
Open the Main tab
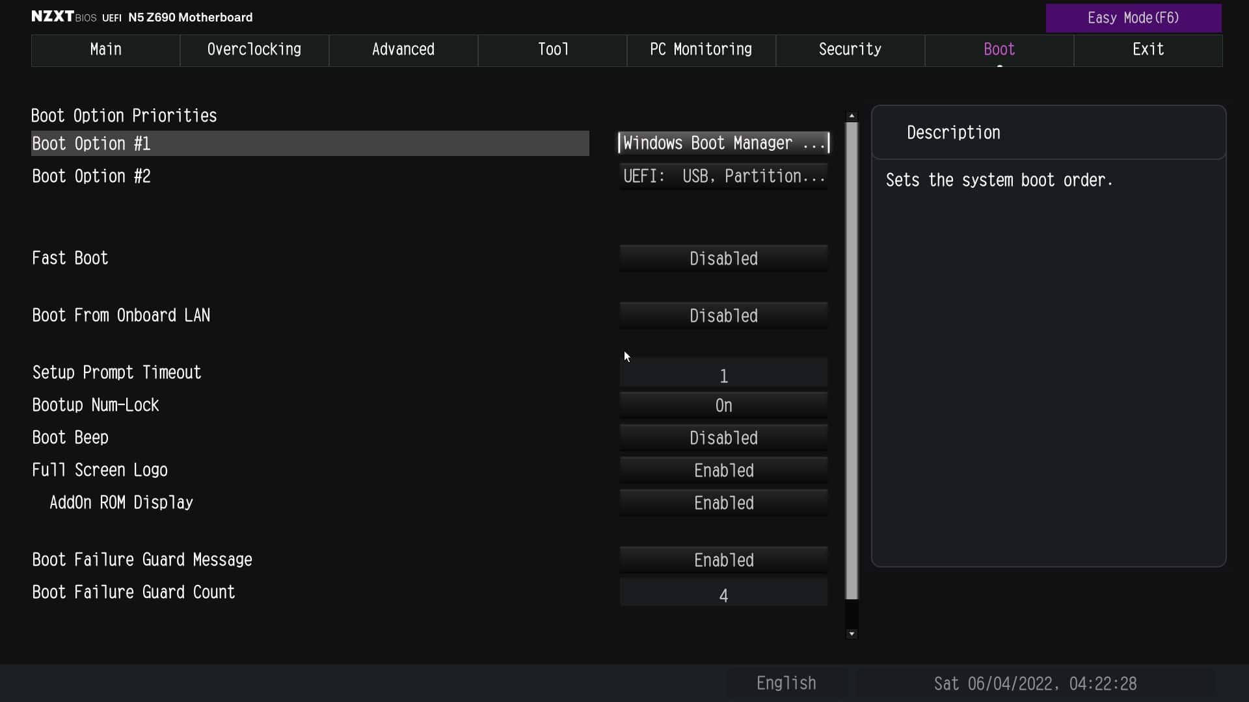(105, 50)
